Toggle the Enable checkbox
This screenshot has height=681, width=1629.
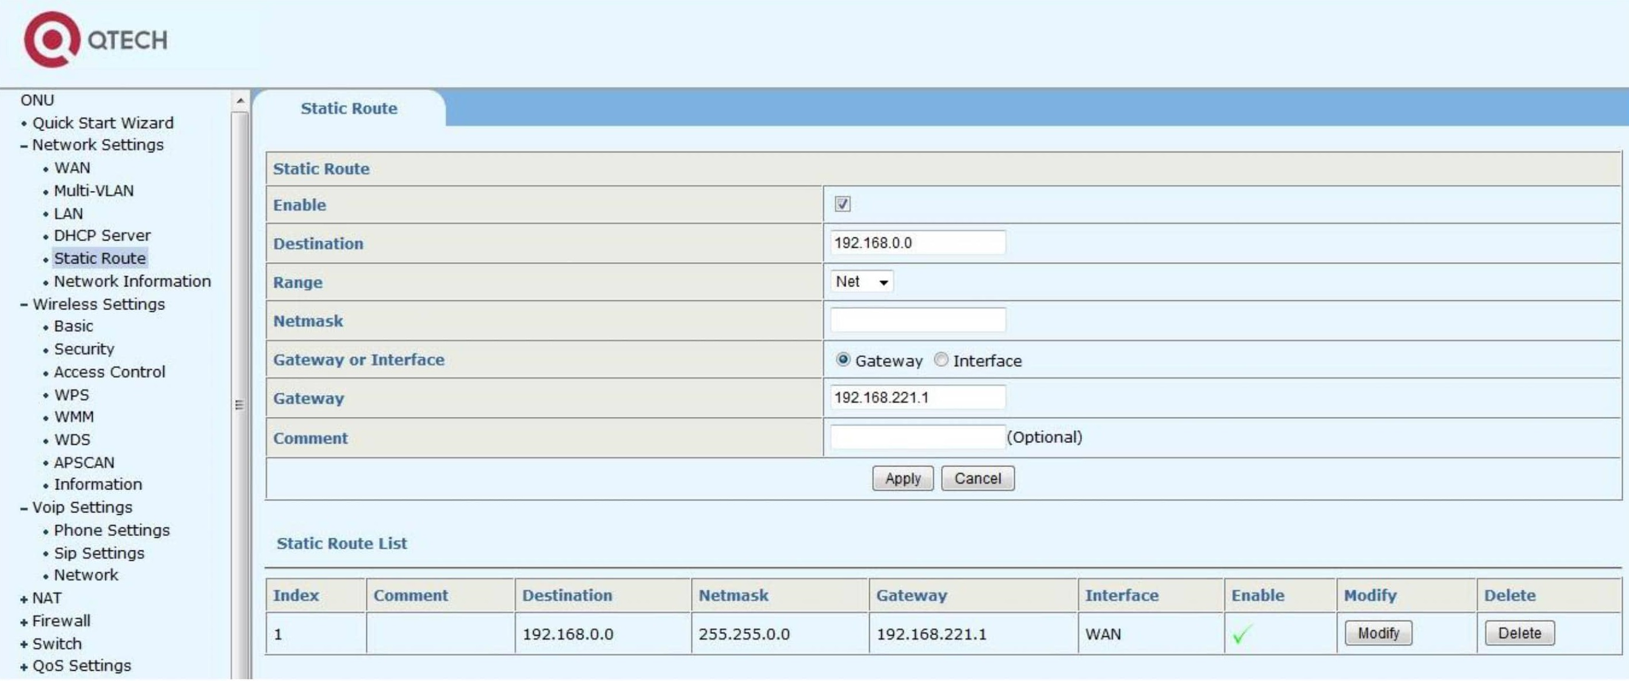tap(842, 204)
